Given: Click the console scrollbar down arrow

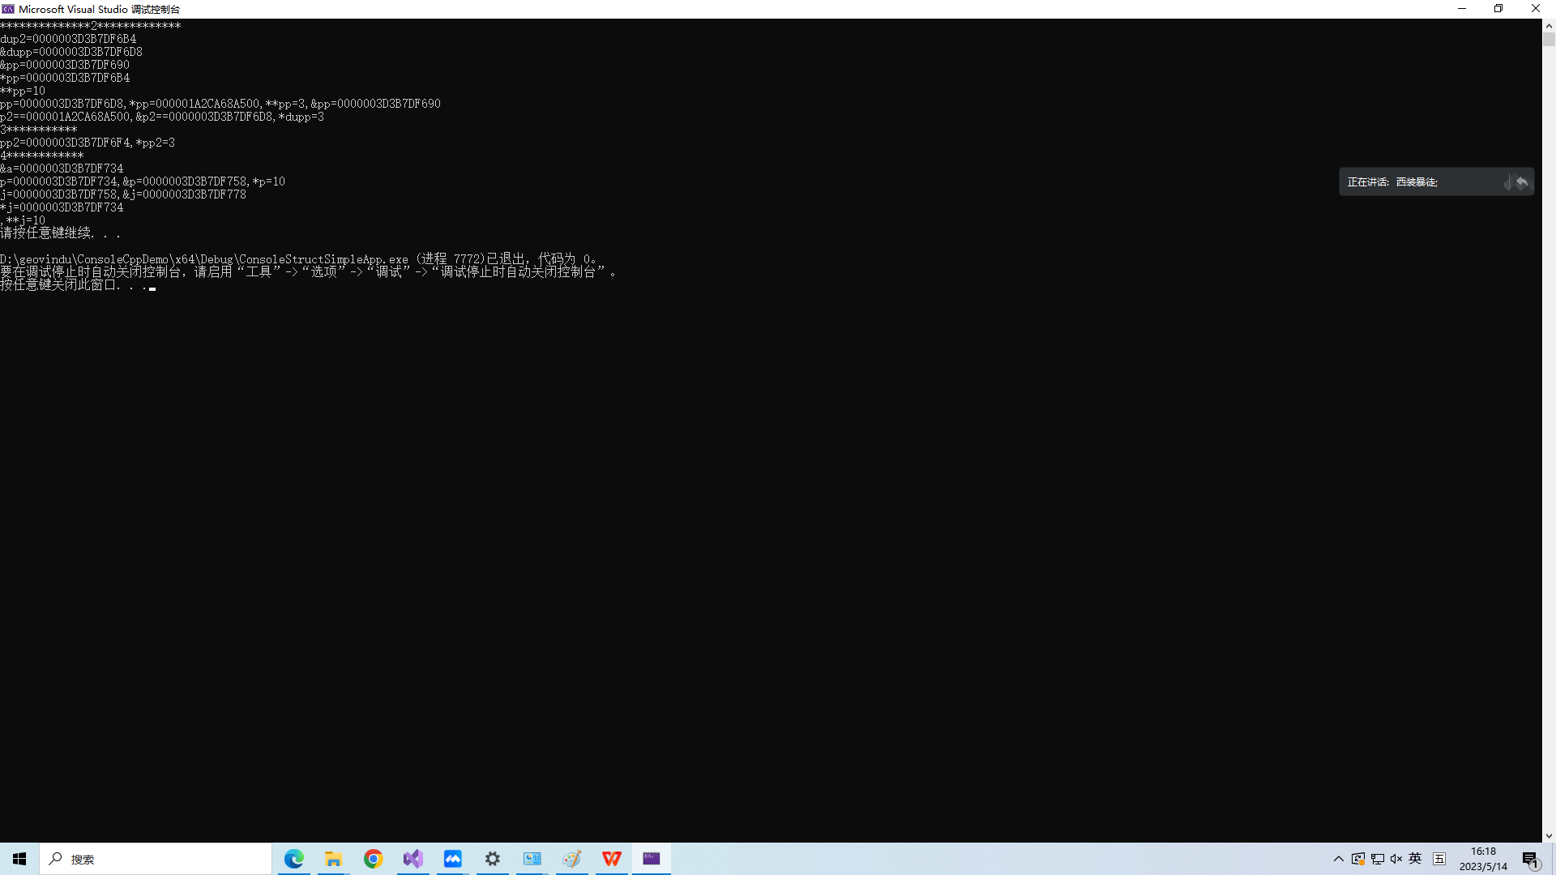Looking at the screenshot, I should coord(1549,835).
